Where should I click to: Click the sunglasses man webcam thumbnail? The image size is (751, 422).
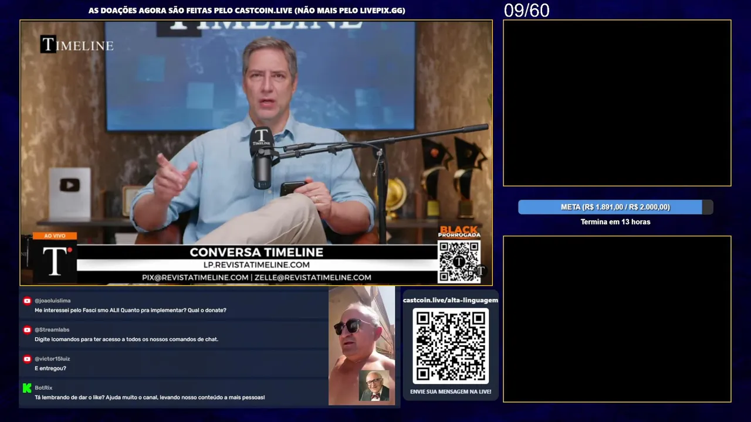[361, 346]
